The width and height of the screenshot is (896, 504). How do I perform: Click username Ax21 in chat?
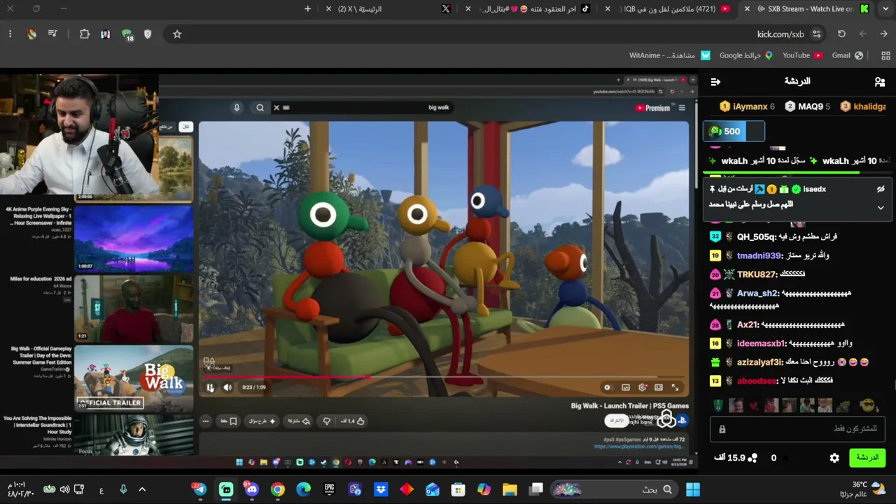pos(748,325)
